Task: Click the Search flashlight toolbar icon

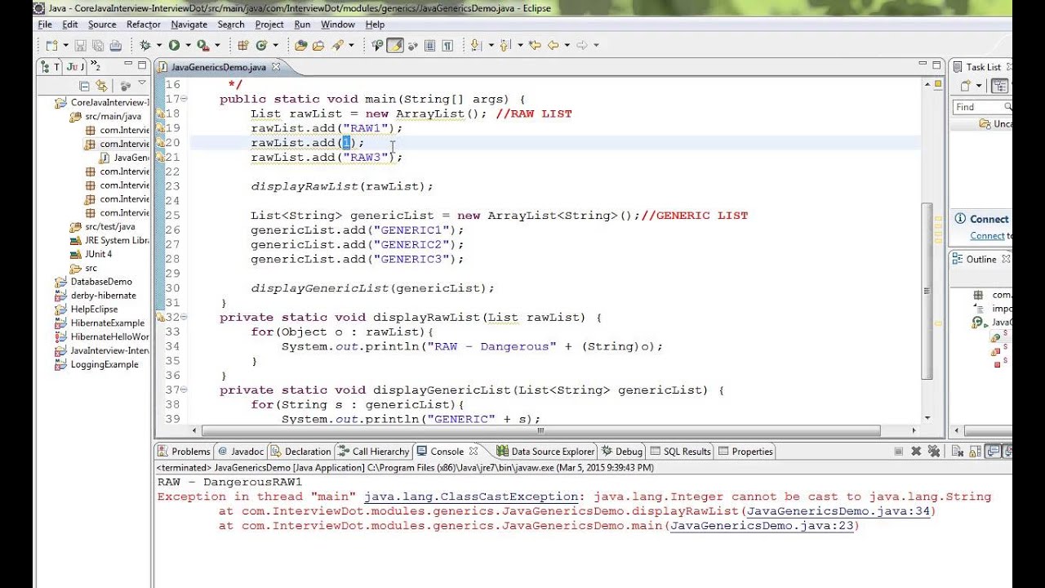Action: pos(336,46)
